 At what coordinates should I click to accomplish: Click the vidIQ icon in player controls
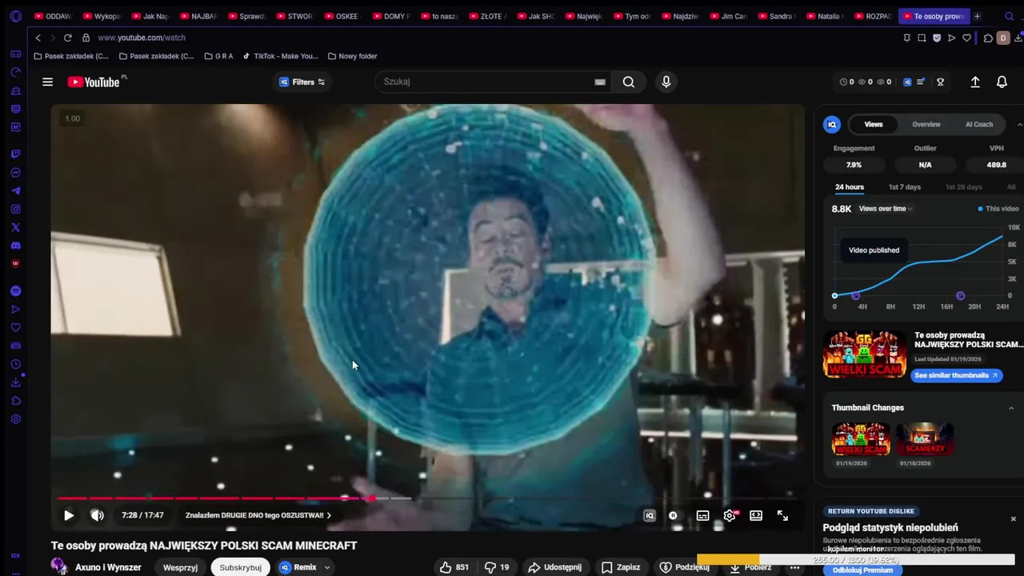[x=650, y=516]
